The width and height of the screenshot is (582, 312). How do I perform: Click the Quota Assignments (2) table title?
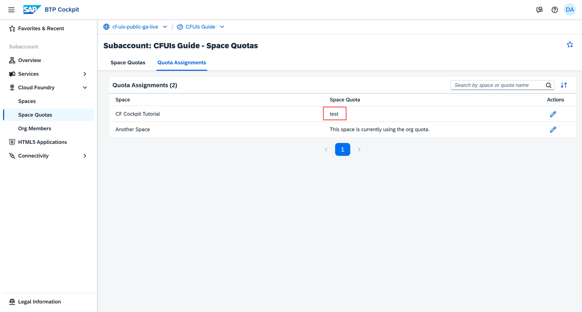[145, 85]
